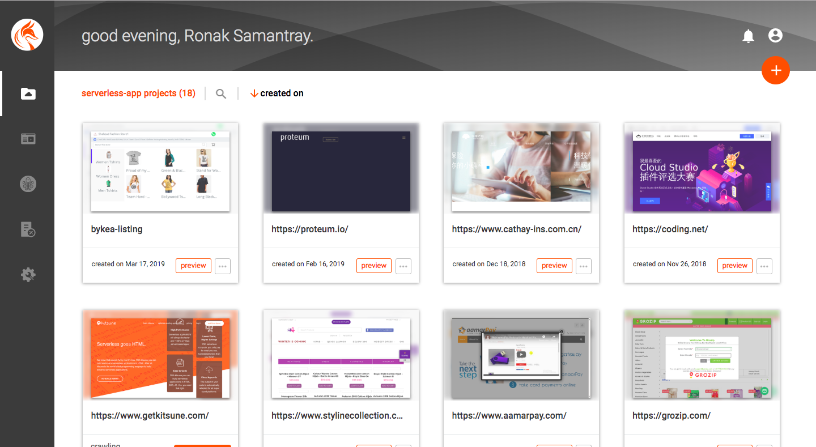816x447 pixels.
Task: Click the bykea-listing project title
Action: (117, 229)
